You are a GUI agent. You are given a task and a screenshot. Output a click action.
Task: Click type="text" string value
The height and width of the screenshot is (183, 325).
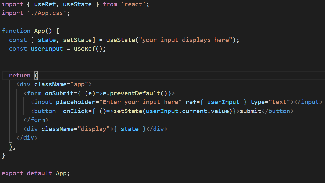pyautogui.click(x=279, y=102)
